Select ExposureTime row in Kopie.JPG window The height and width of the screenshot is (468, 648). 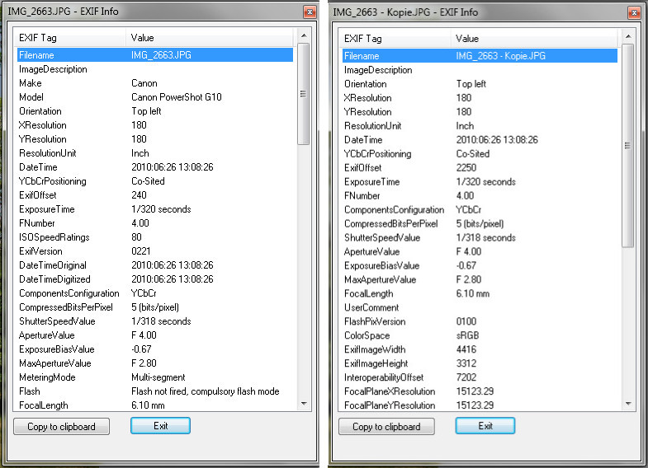pos(480,182)
